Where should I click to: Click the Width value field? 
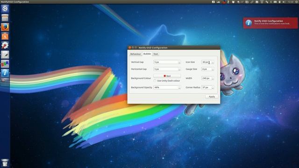(x=206, y=78)
